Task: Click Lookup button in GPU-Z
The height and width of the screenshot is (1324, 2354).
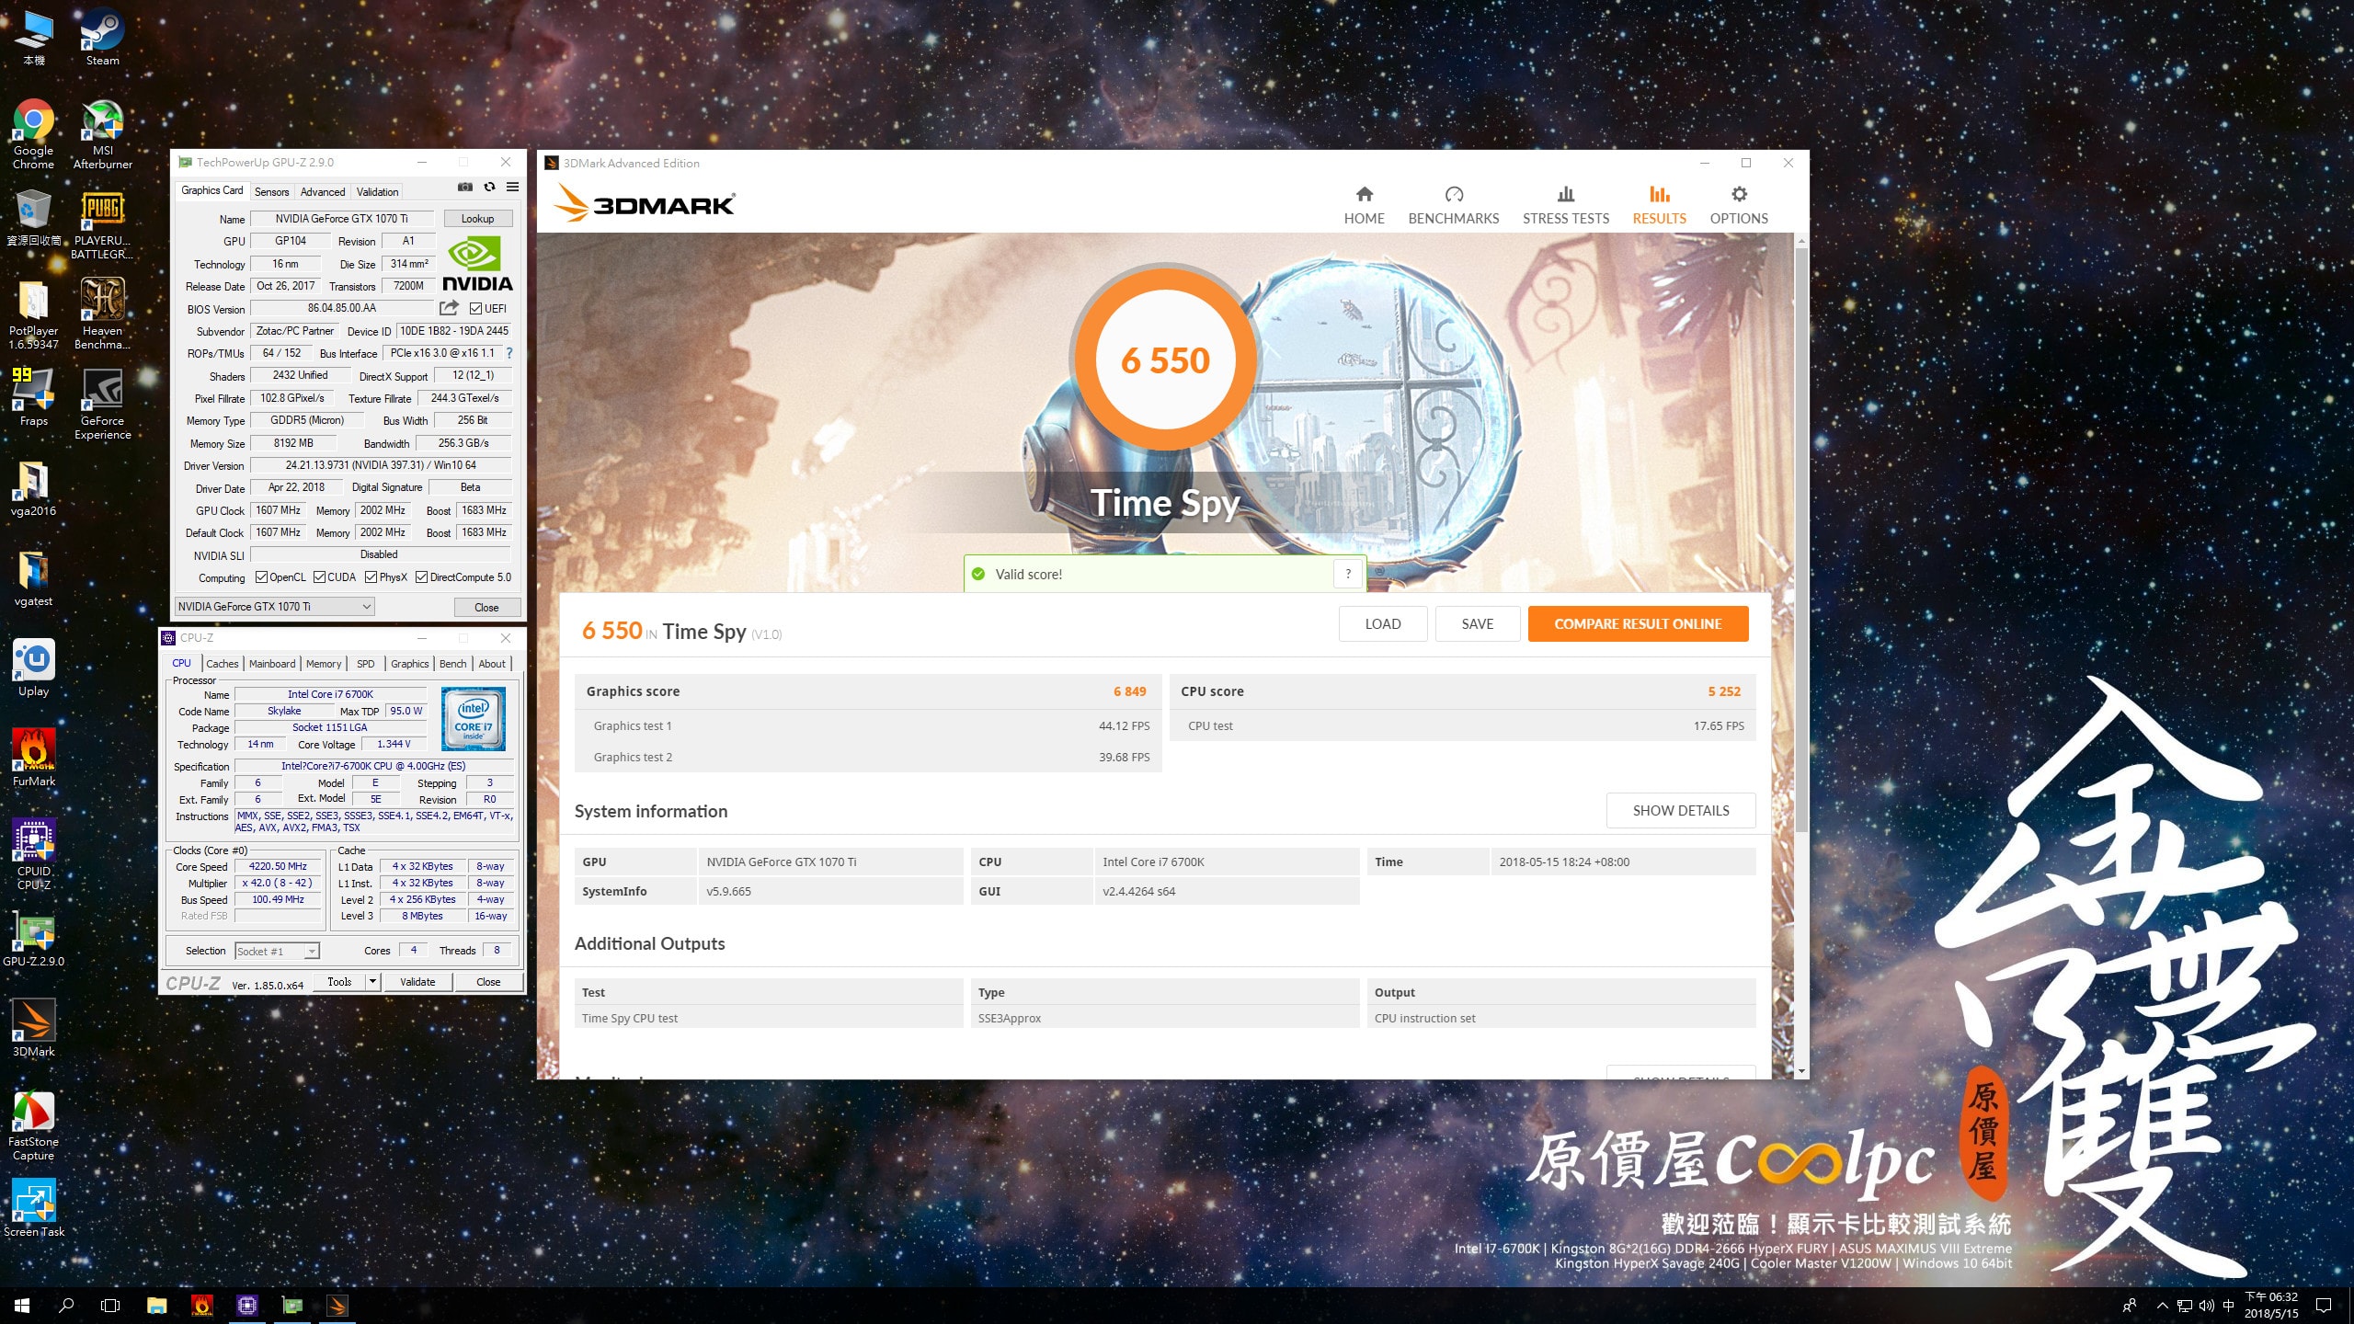Action: pyautogui.click(x=477, y=219)
